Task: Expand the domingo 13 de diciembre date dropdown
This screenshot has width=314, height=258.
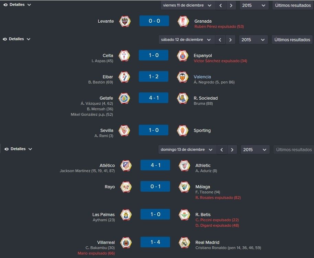Action: 187,150
